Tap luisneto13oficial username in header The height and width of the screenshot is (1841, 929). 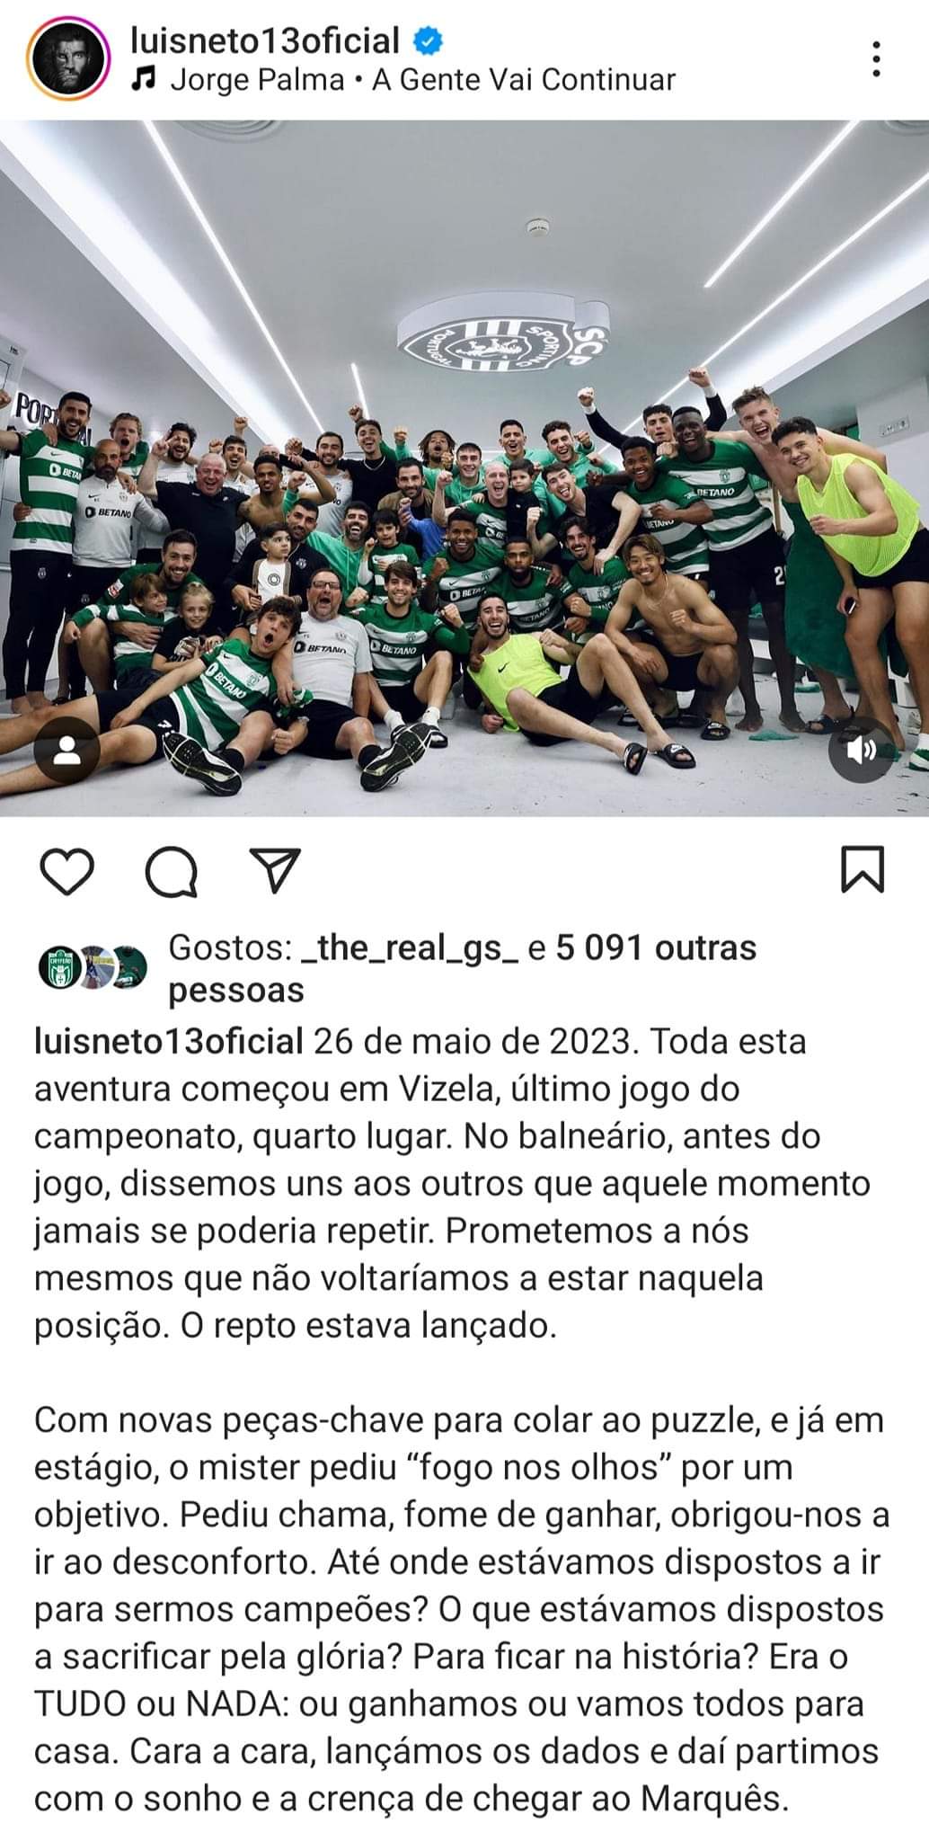pos(264,40)
